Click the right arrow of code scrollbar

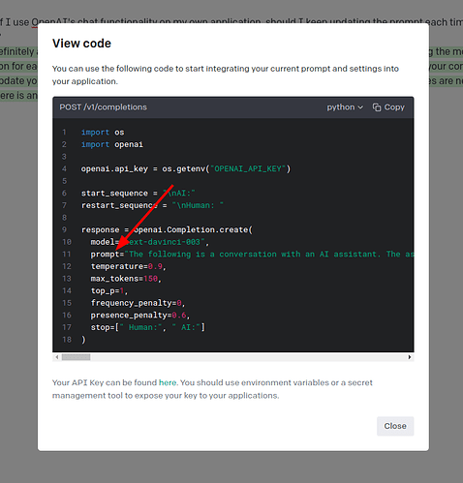(x=410, y=357)
